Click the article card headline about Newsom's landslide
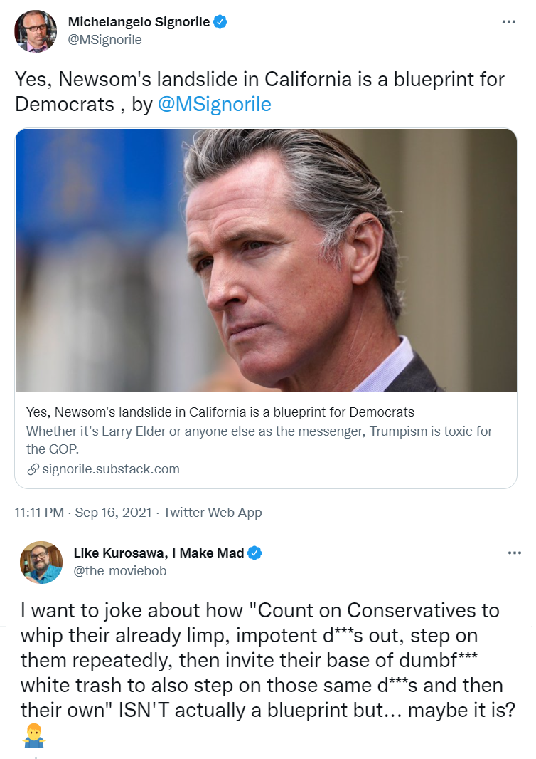This screenshot has width=536, height=759. (220, 412)
